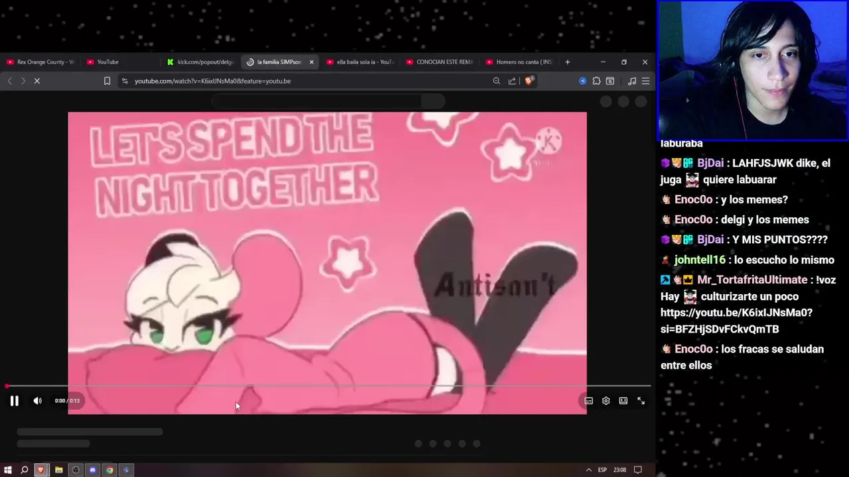Open the browser hamburger menu
Screen dimensions: 849x477
coord(645,81)
